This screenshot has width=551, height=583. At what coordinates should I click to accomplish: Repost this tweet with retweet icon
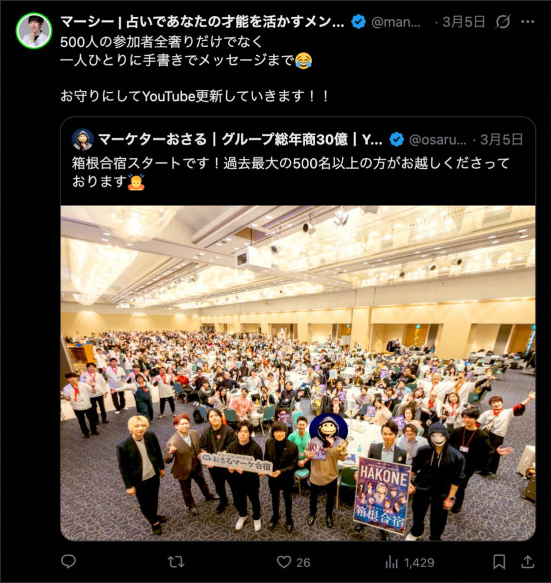176,562
